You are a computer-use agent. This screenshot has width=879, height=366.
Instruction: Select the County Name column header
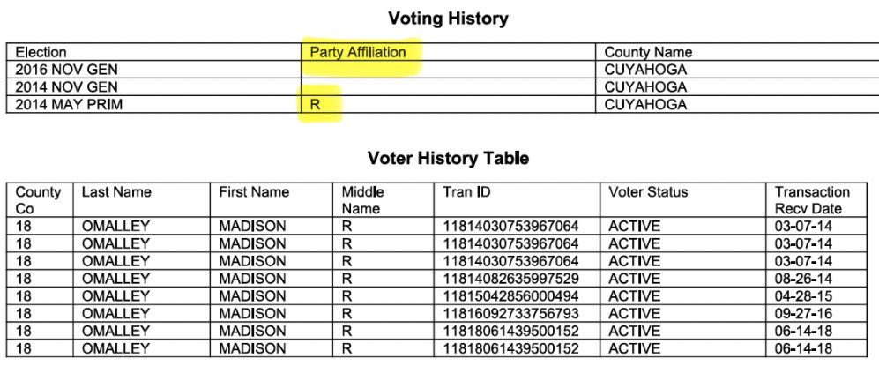[x=648, y=52]
